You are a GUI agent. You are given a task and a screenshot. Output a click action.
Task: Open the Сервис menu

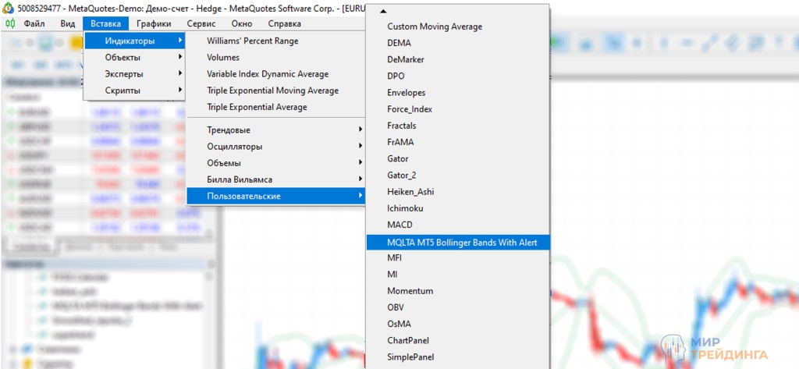(x=201, y=23)
